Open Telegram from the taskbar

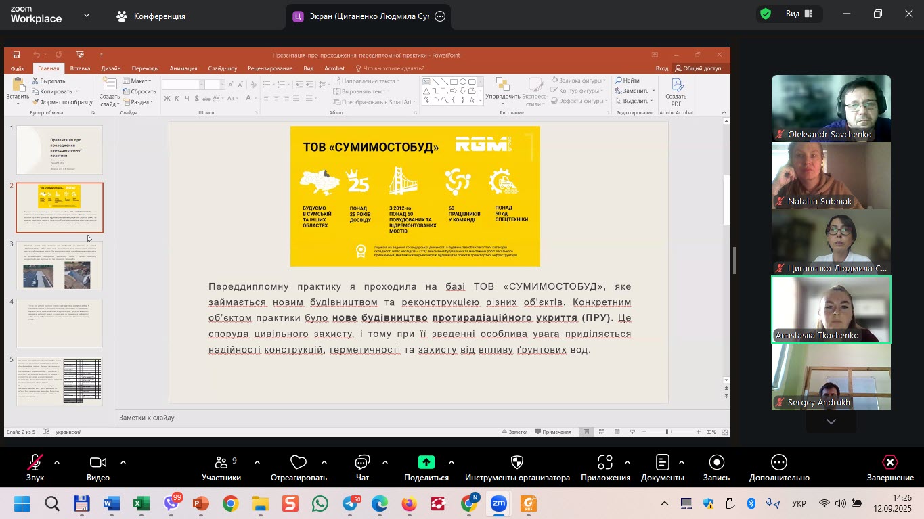351,504
